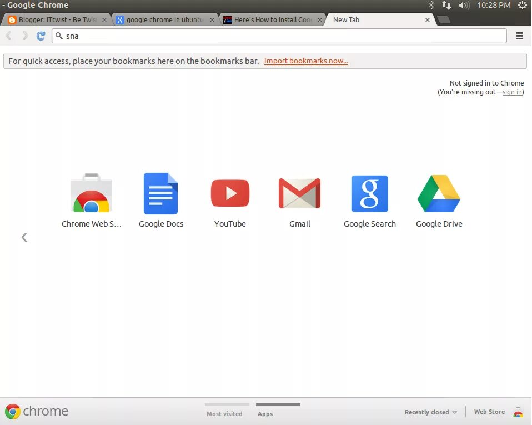Close the google chrome in ubuntu tab
532x425 pixels.
point(212,20)
